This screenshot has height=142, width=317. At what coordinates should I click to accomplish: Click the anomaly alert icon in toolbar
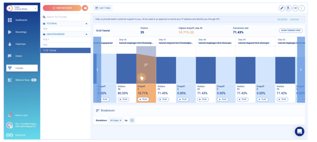(288, 8)
